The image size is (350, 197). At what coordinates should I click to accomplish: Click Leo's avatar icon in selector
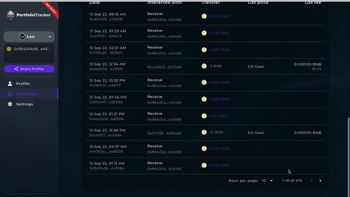(22, 37)
